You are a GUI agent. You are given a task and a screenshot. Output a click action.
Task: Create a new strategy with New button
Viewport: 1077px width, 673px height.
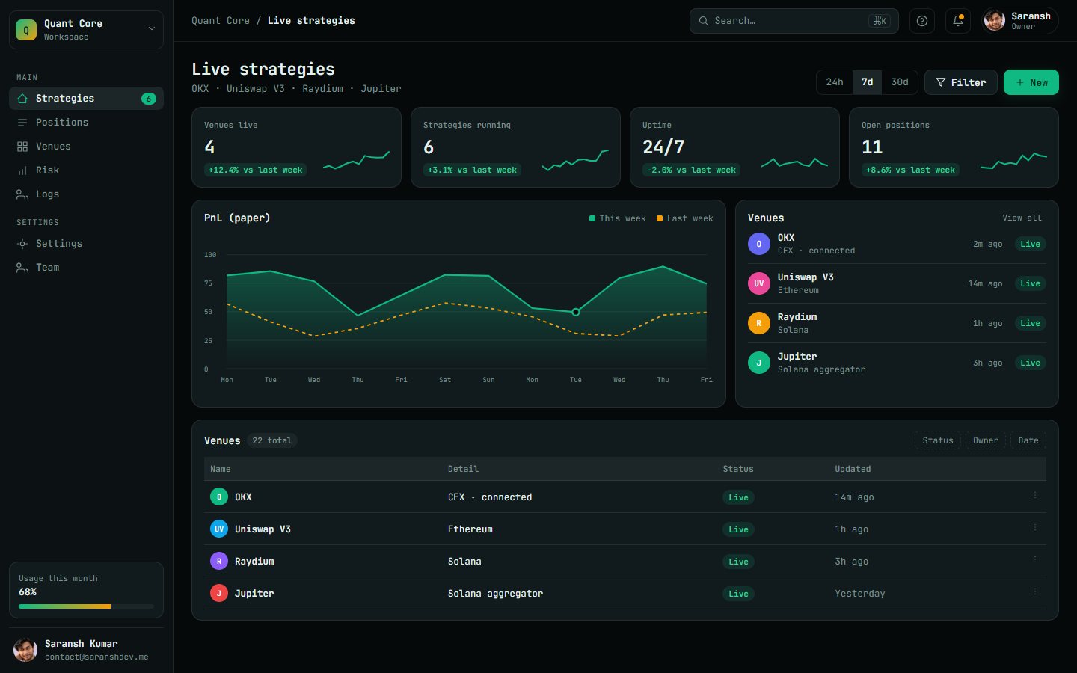[1031, 82]
